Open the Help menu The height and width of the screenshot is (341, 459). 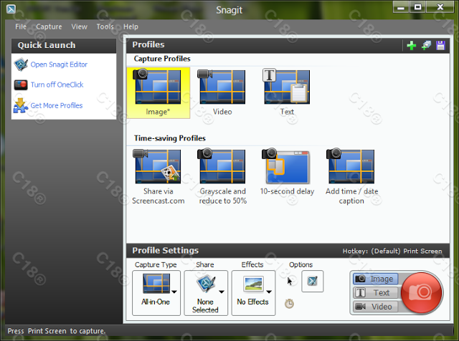(131, 27)
